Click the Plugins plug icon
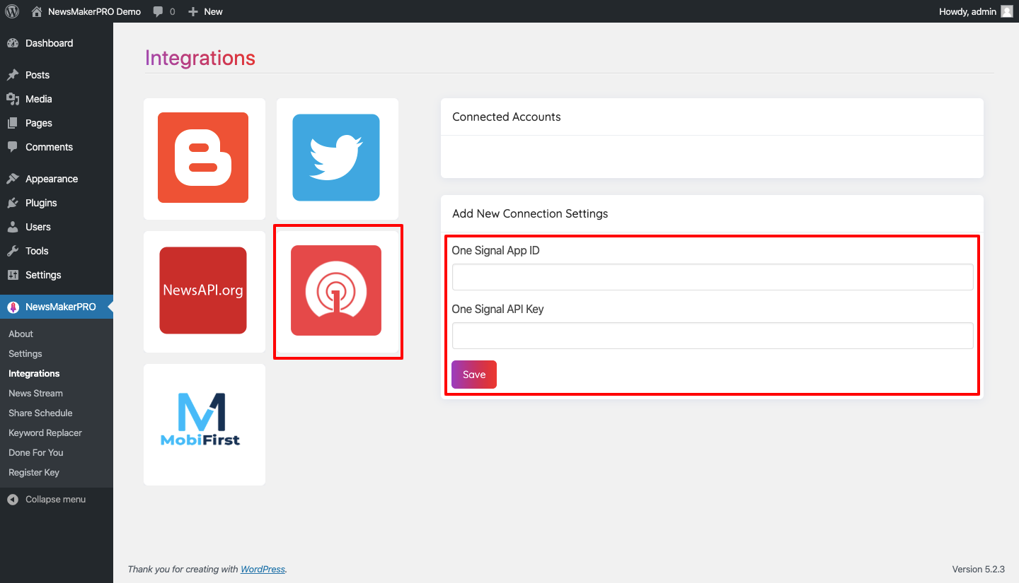Screen dimensions: 1019x583 pyautogui.click(x=13, y=203)
